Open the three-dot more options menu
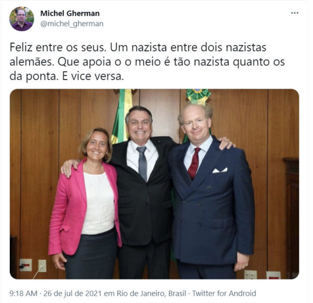 [x=294, y=13]
